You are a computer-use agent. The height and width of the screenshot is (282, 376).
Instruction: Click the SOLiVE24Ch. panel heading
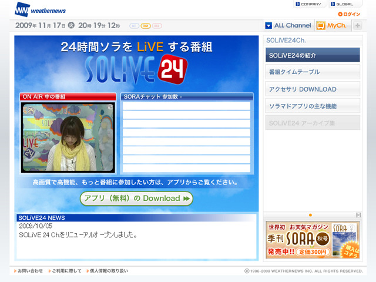click(286, 41)
